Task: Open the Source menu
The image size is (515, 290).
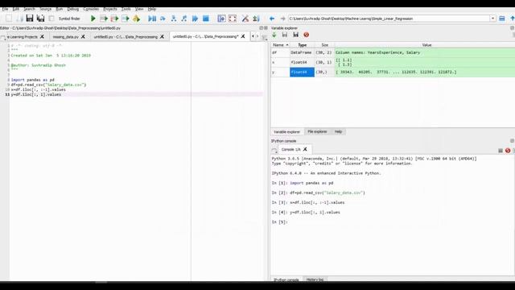Action: (45, 9)
